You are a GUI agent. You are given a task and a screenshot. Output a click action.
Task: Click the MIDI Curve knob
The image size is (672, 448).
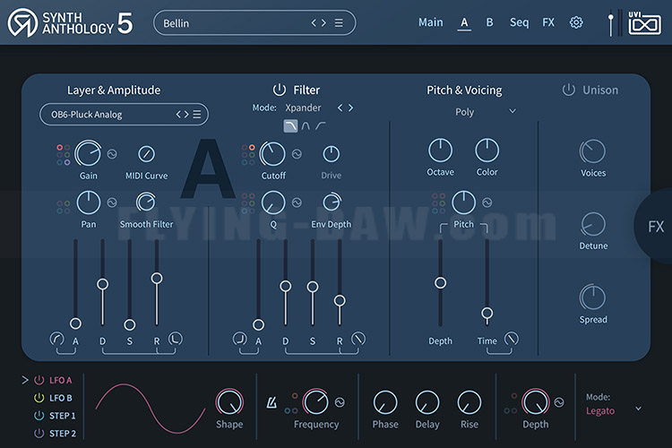click(147, 154)
